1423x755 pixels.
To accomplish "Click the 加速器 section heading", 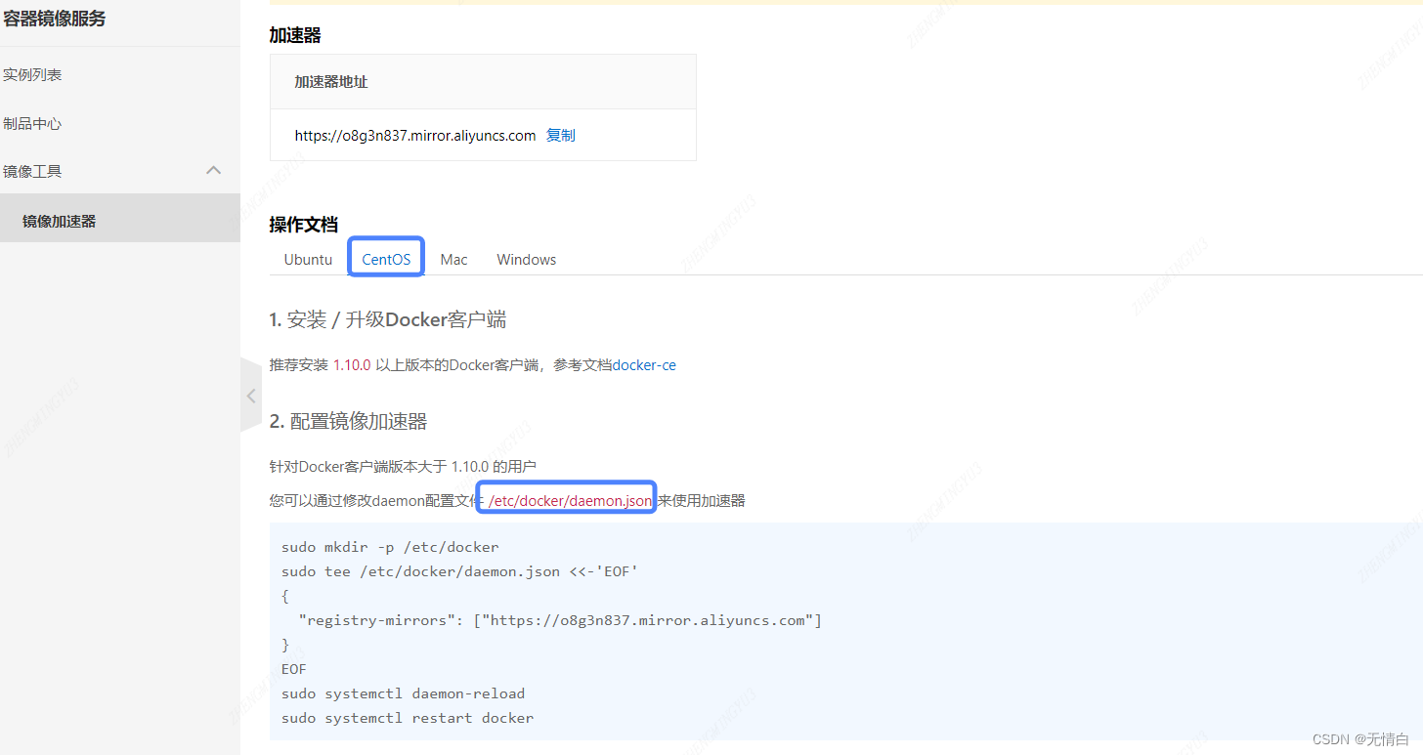I will coord(295,35).
